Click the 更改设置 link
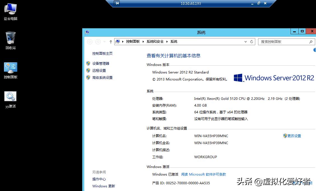 [x=294, y=136]
